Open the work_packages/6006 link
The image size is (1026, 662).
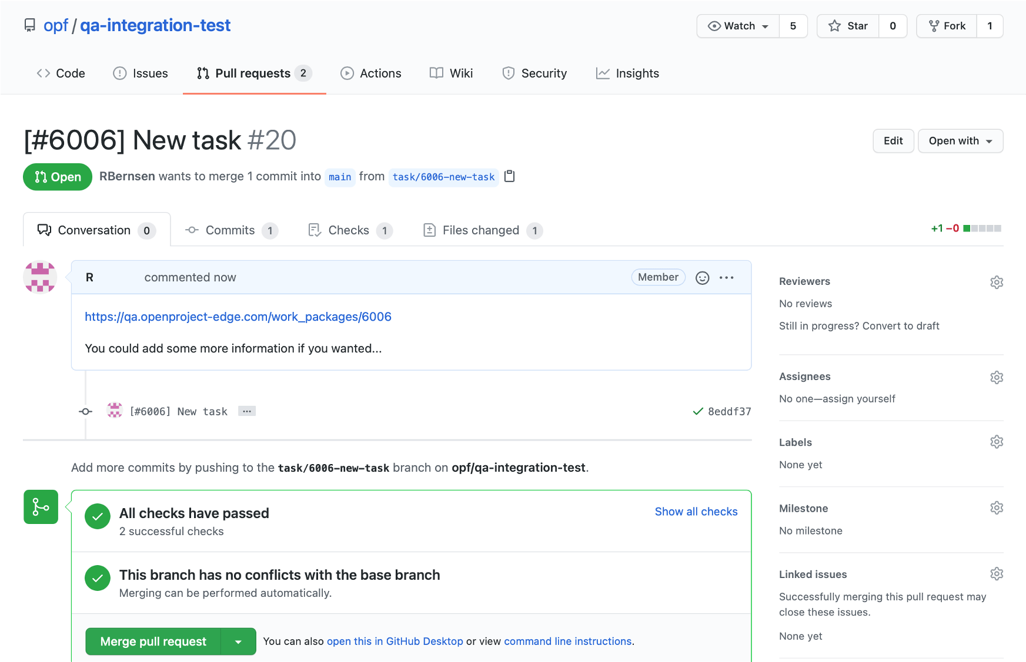coord(238,317)
